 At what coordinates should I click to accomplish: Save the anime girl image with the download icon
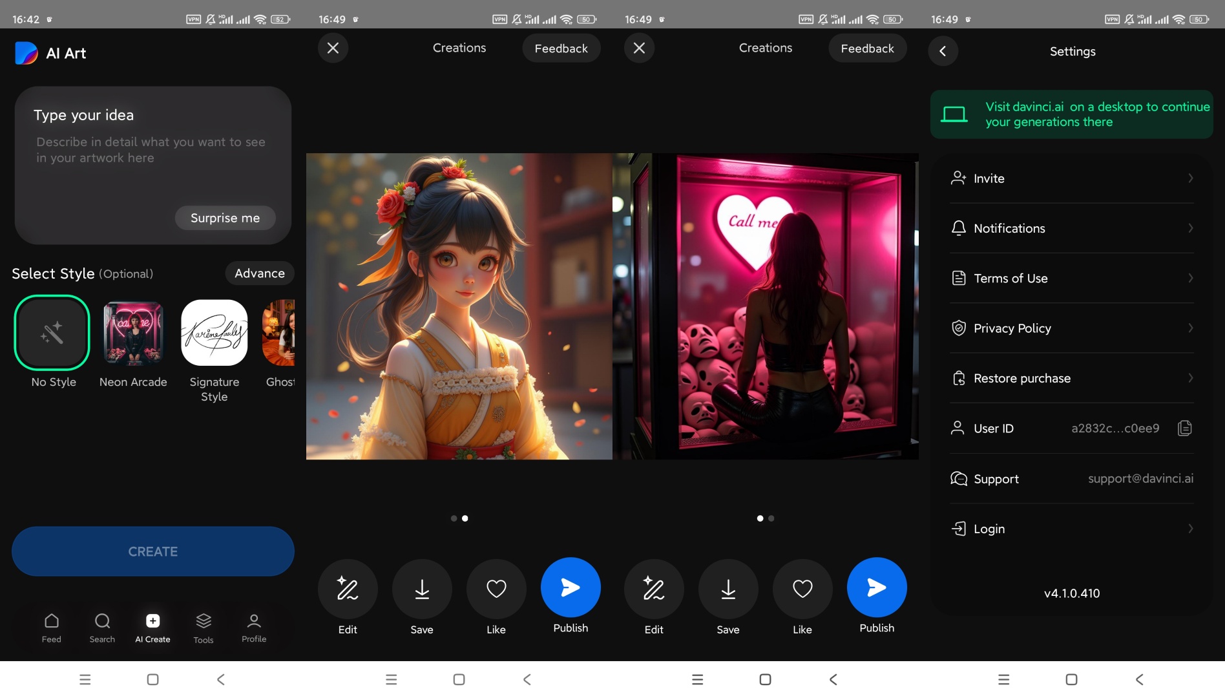422,589
